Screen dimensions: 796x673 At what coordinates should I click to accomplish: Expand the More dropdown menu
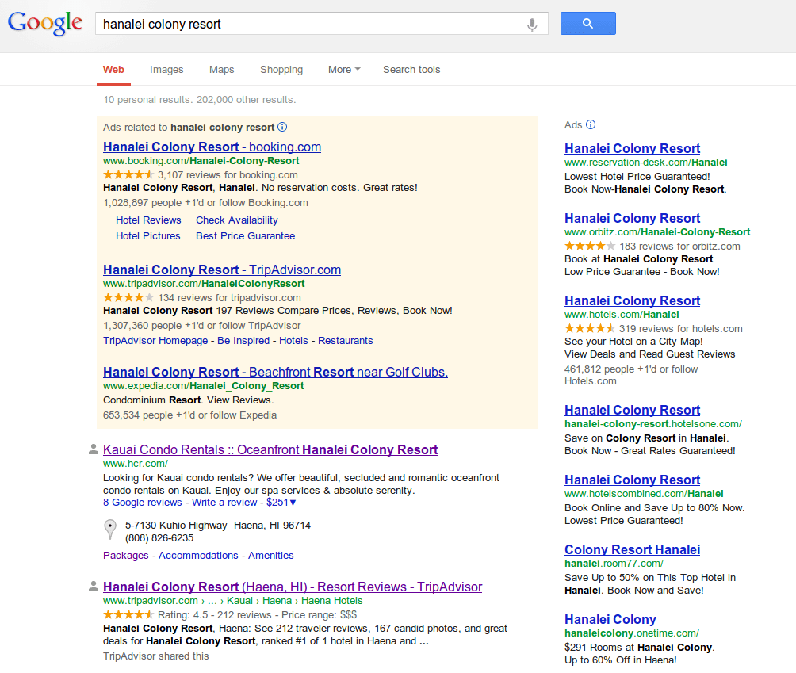click(344, 70)
